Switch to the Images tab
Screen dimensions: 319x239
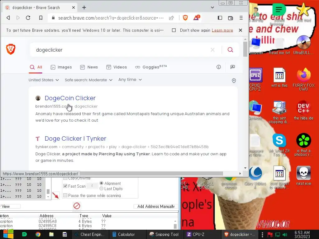(x=61, y=67)
